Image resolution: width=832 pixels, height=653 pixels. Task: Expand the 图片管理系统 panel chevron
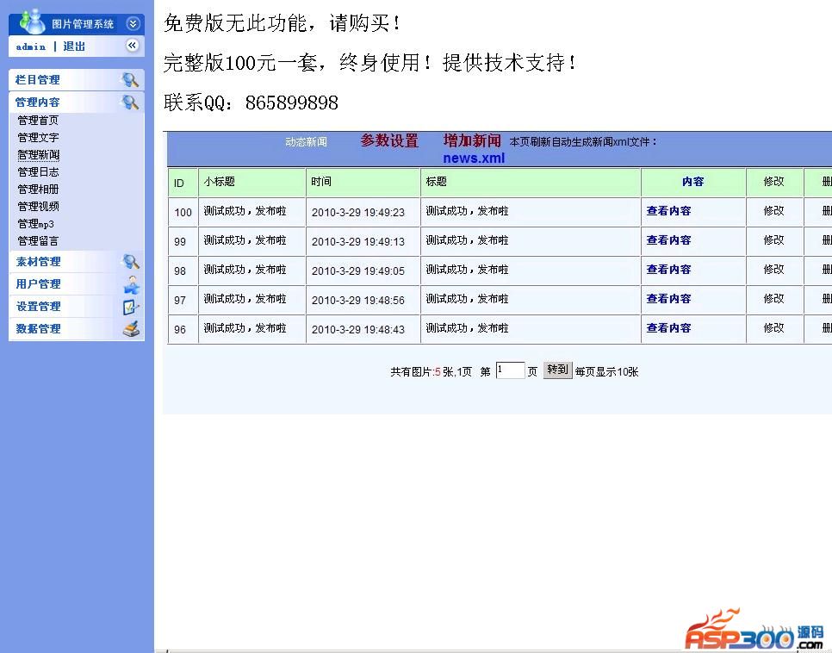coord(133,24)
